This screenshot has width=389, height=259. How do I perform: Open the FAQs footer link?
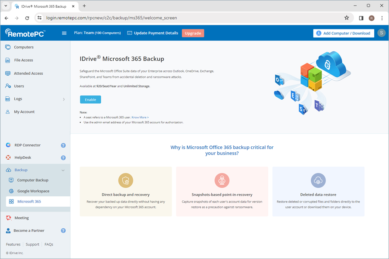pyautogui.click(x=49, y=244)
